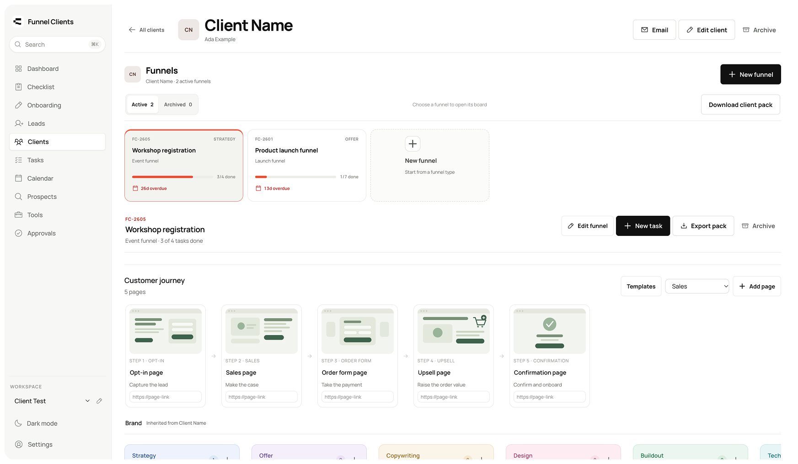Click the Order form page link field
This screenshot has height=464, width=798.
[358, 397]
